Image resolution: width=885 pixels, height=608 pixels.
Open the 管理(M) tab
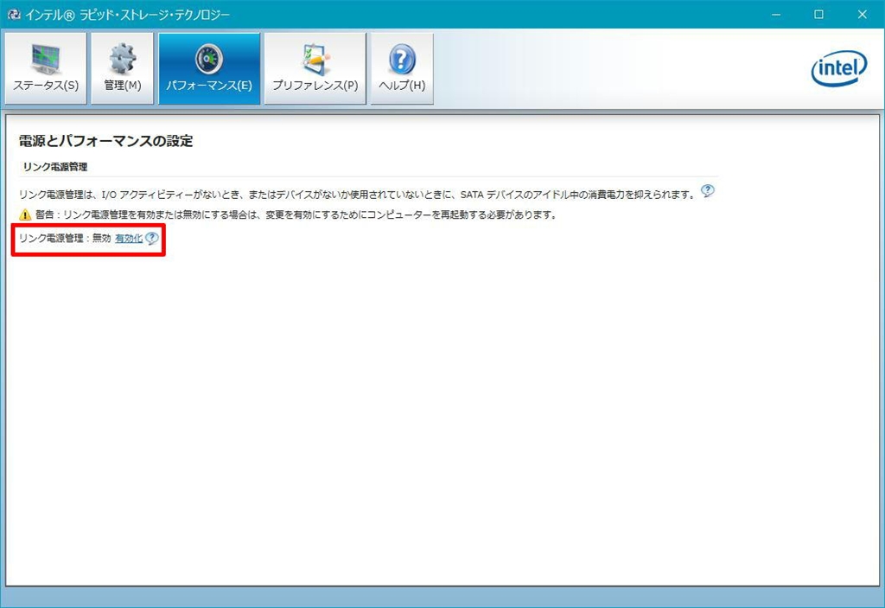click(x=123, y=68)
